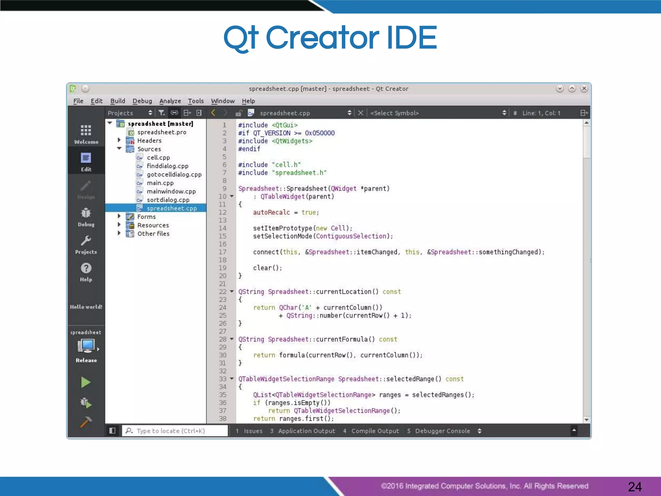Click the Type to locate field
Image resolution: width=661 pixels, height=496 pixels.
[x=175, y=430]
